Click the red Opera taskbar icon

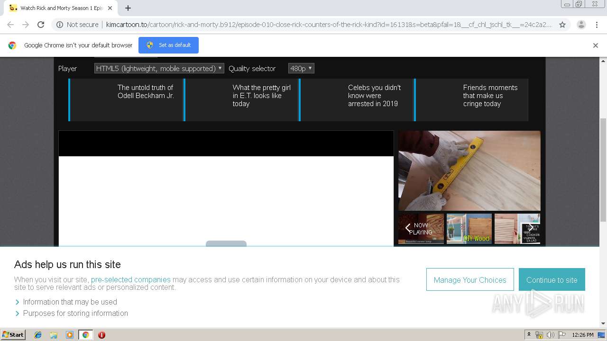coord(101,335)
